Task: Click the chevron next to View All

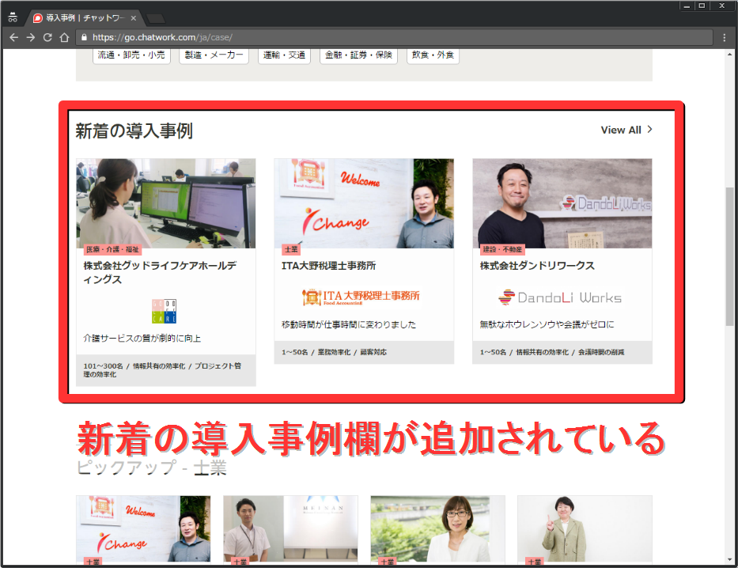Action: click(650, 130)
